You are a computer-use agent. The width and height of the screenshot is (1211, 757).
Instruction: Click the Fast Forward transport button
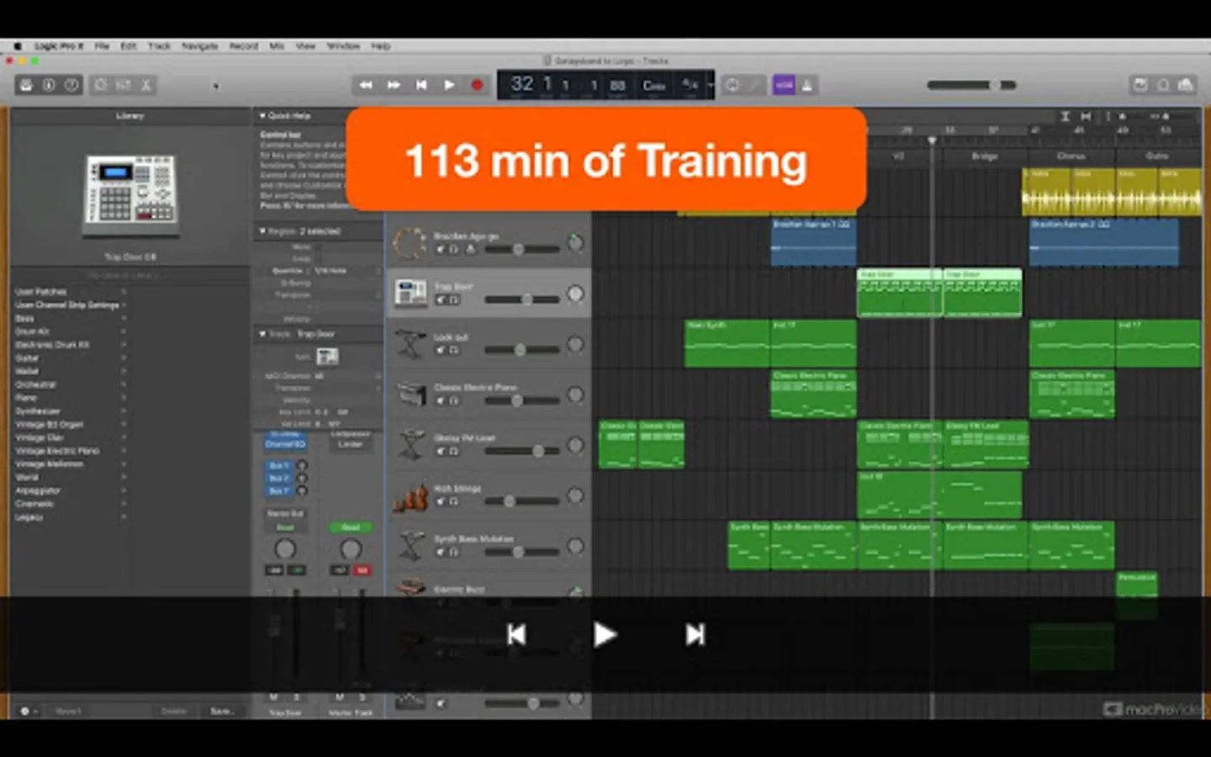pyautogui.click(x=394, y=85)
